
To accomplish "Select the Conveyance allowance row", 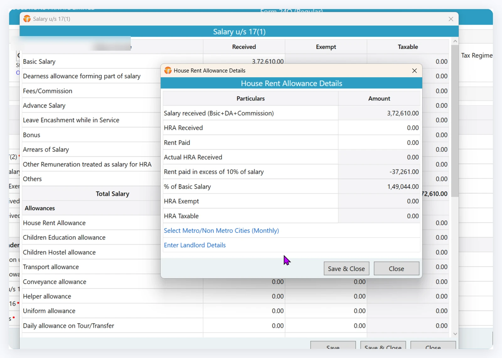I will 55,282.
